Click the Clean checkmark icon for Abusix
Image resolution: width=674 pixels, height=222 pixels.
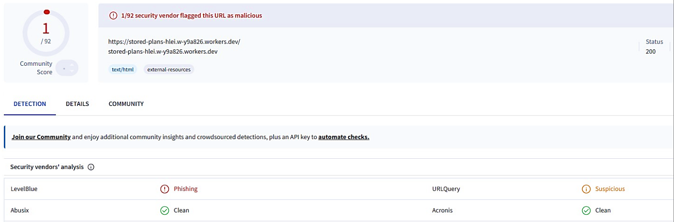click(165, 210)
